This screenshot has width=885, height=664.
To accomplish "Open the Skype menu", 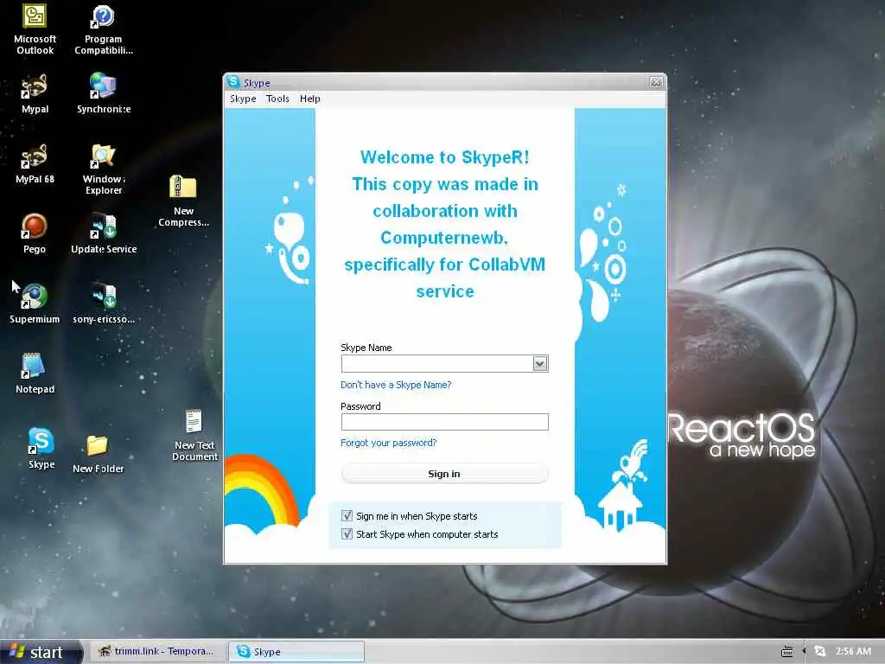I will point(243,99).
